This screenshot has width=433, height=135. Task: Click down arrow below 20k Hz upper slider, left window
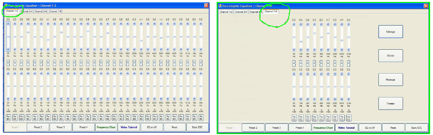tap(201, 49)
